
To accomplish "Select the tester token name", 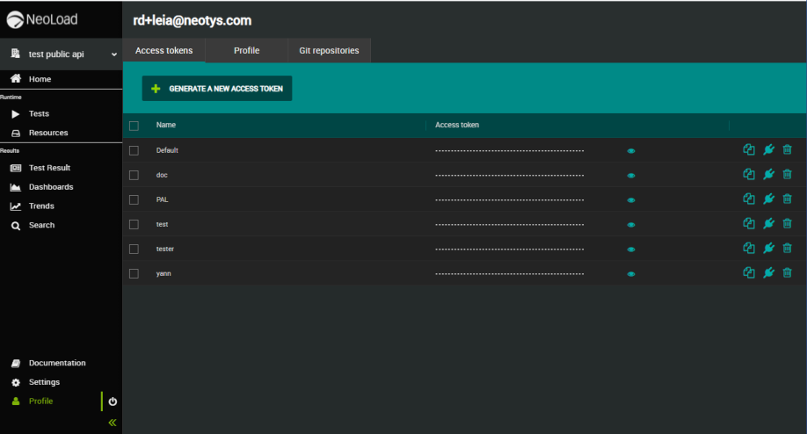I will click(x=165, y=249).
